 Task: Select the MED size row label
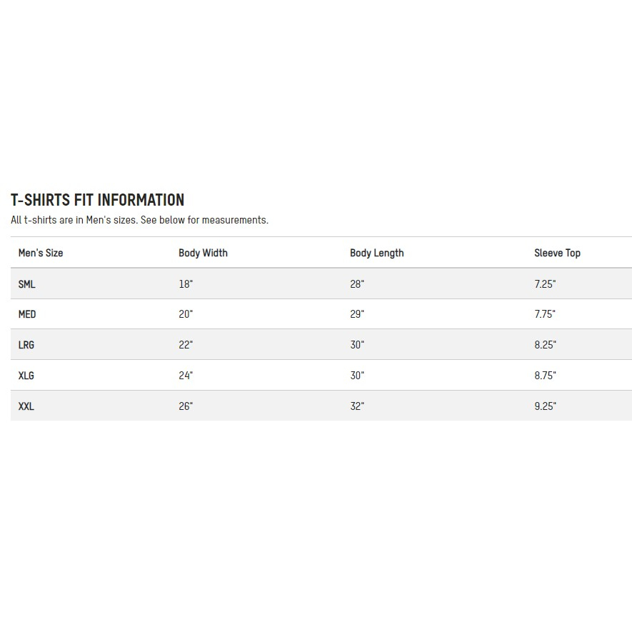27,314
